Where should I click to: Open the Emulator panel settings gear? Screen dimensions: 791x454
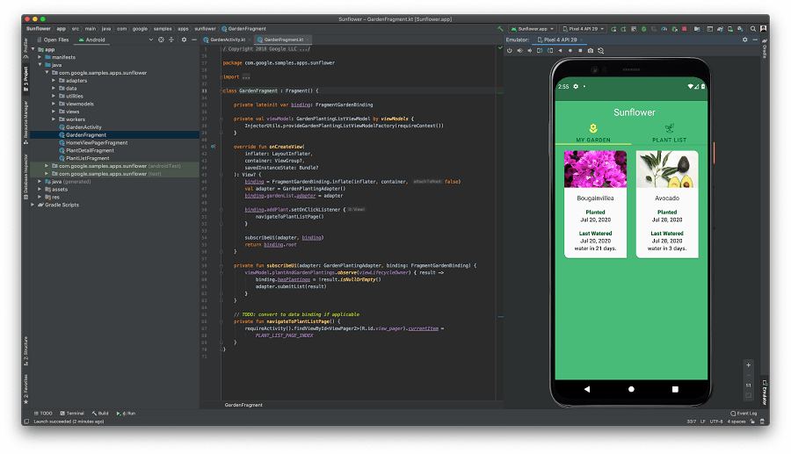[x=745, y=40]
